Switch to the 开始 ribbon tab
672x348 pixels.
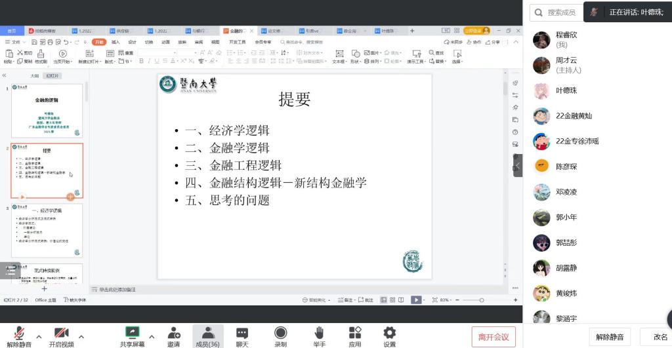tap(98, 42)
